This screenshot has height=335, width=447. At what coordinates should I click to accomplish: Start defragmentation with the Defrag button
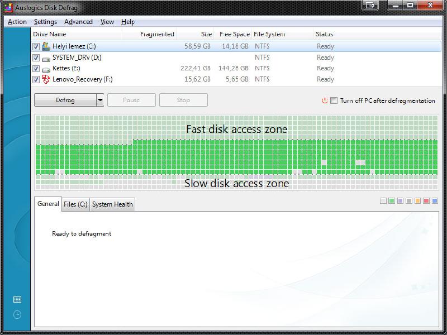click(x=65, y=100)
